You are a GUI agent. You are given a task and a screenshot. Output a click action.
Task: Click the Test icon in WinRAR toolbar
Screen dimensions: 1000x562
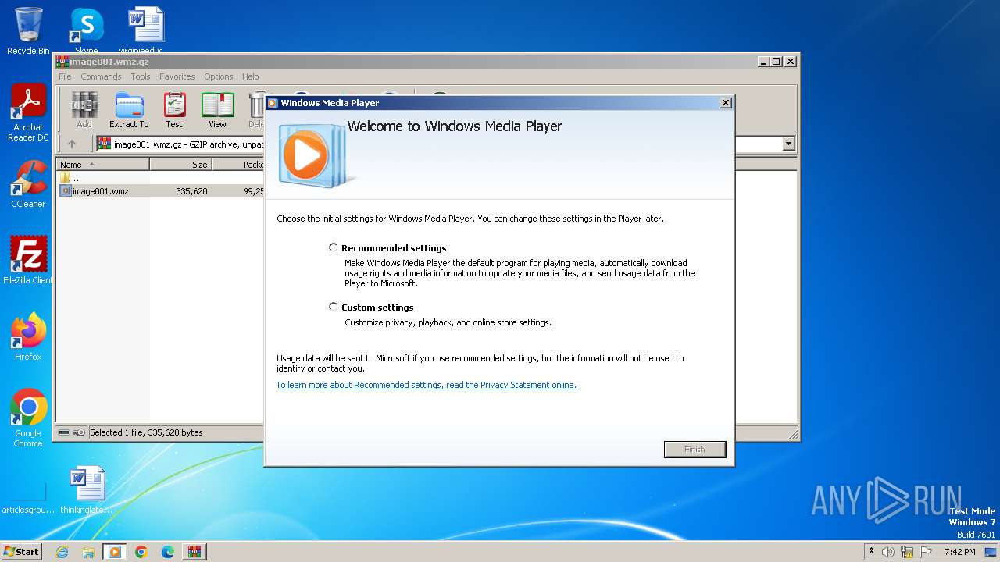tap(174, 110)
